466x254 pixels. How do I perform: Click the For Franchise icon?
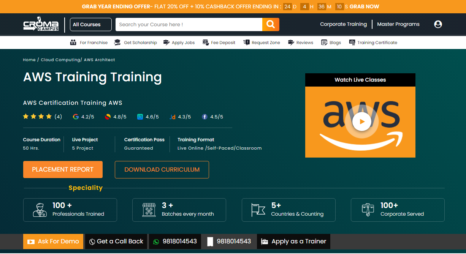coord(73,43)
